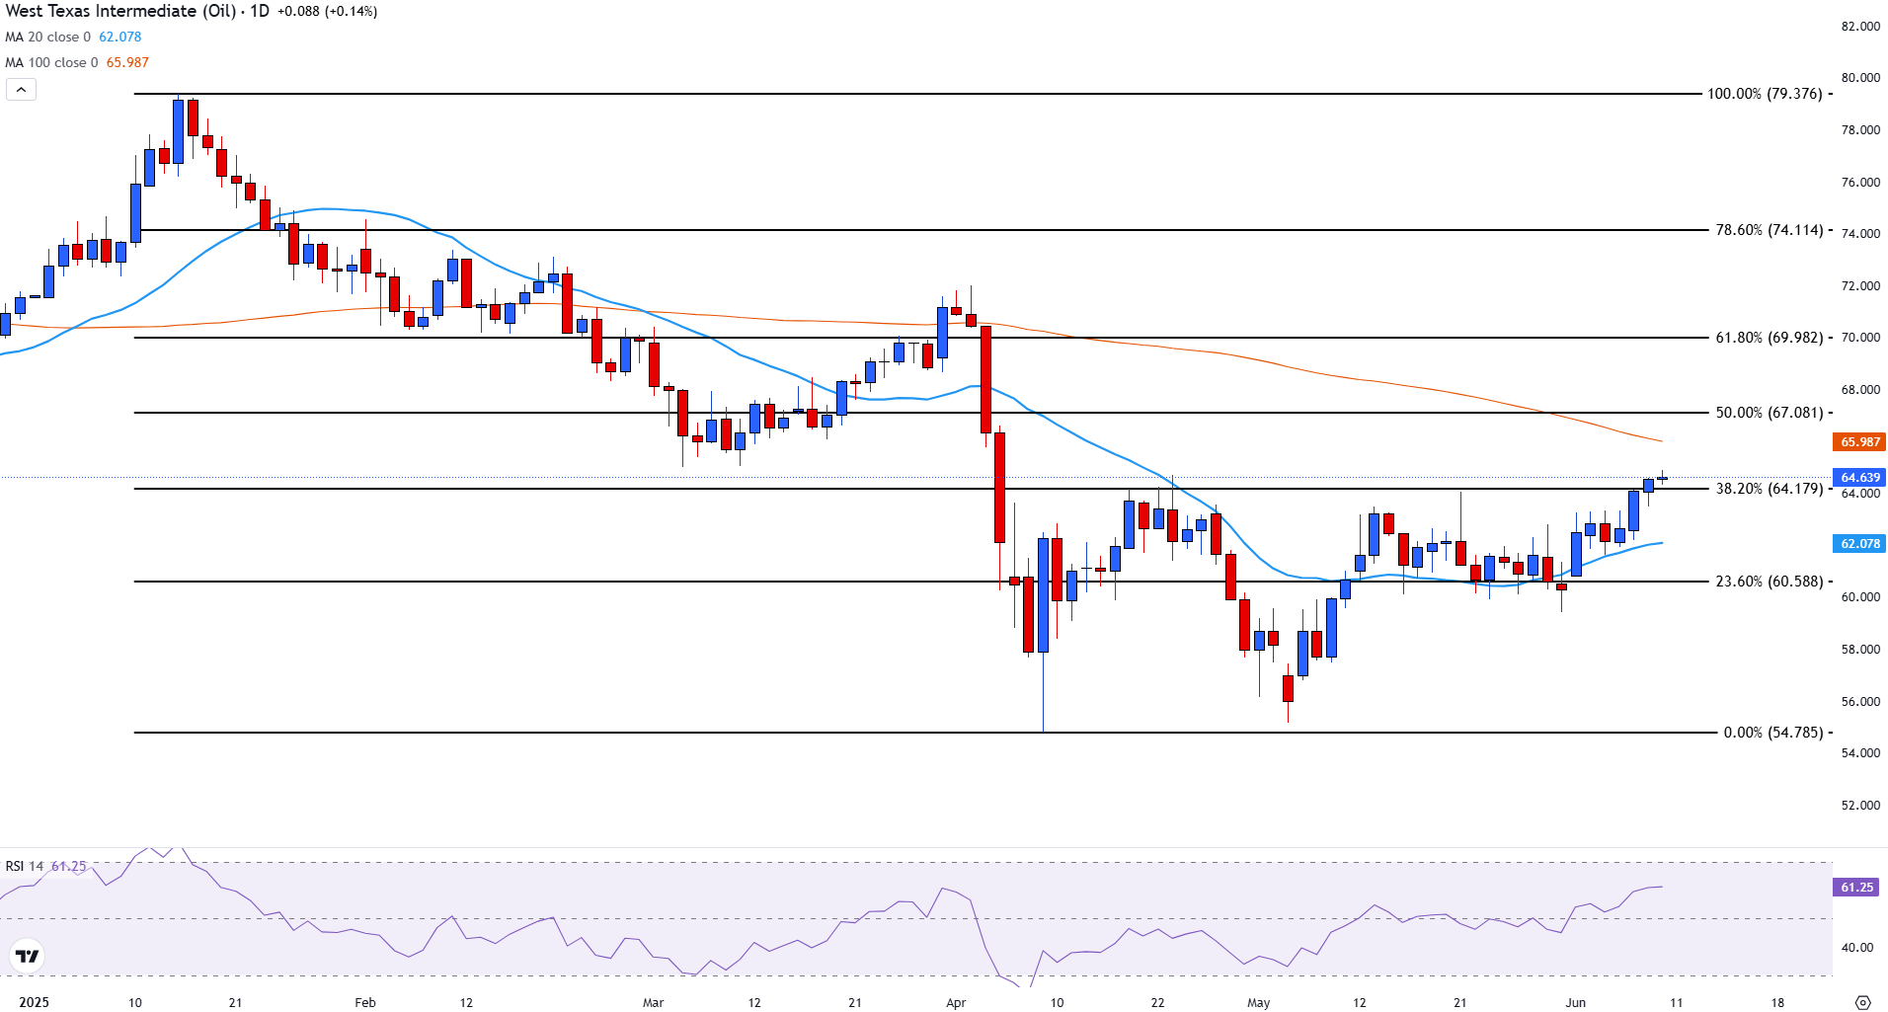Select the MA 100 close indicator legend
This screenshot has height=1012, width=1888.
coord(51,63)
